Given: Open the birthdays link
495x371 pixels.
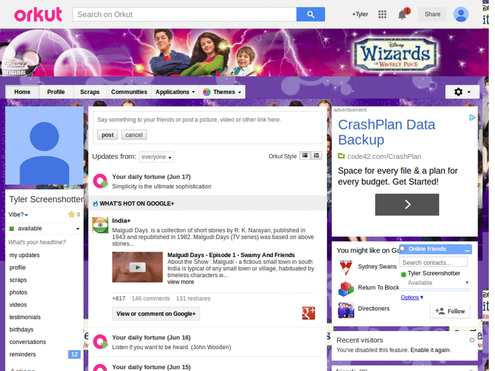Looking at the screenshot, I should pos(21,329).
